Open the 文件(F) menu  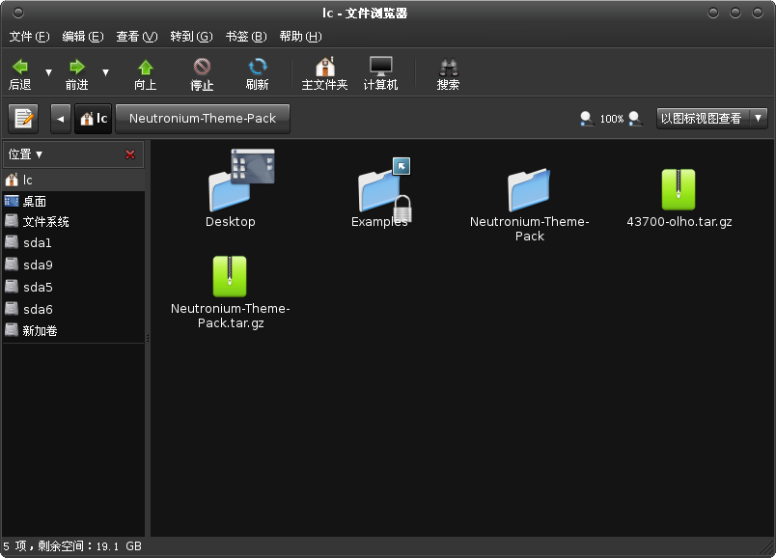coord(29,37)
